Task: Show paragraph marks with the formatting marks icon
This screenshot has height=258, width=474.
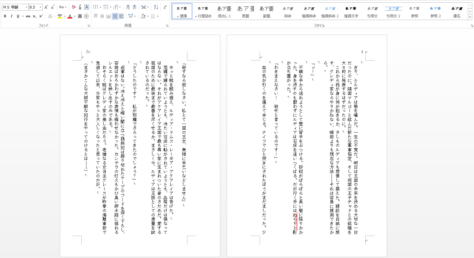Action: pyautogui.click(x=165, y=7)
